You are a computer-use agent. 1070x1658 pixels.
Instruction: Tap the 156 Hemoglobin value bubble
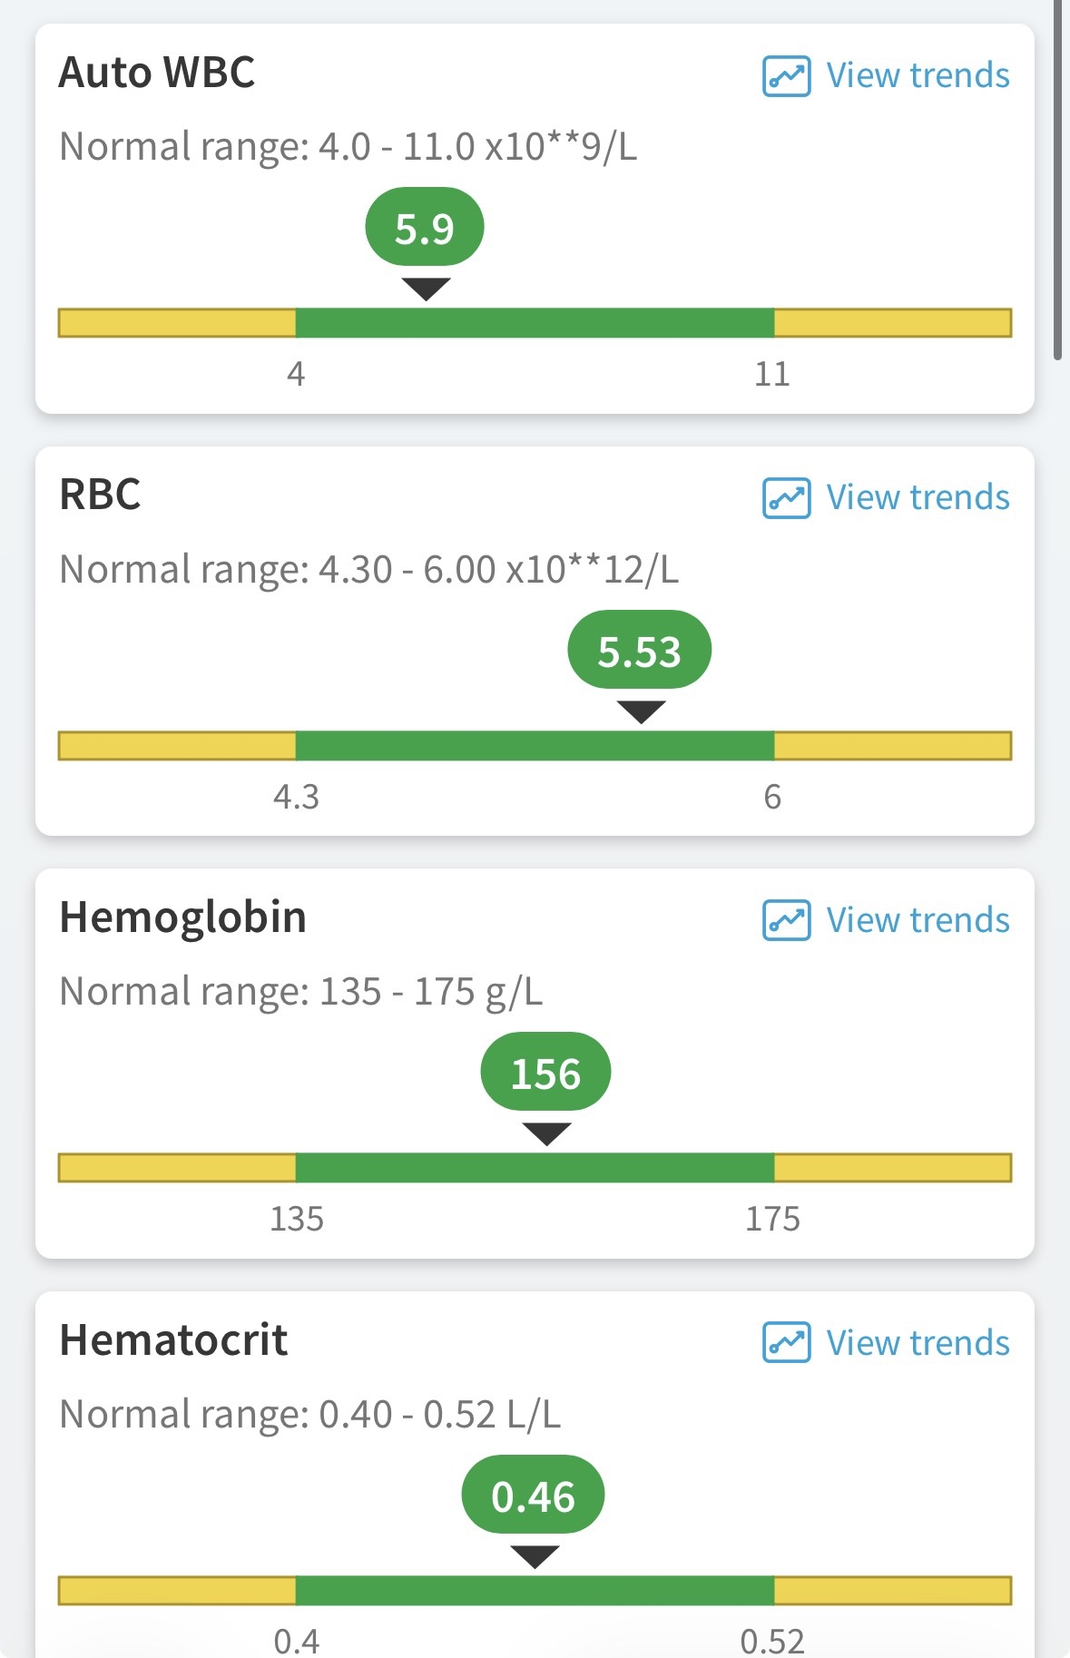[x=545, y=1073]
